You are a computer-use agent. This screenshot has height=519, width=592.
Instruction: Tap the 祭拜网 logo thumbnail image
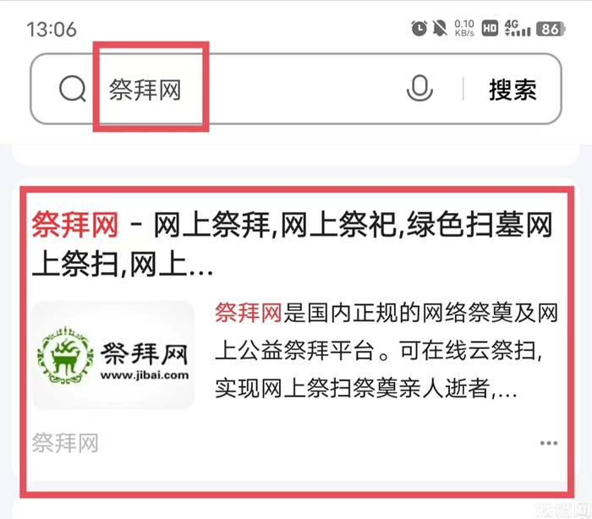(x=112, y=355)
